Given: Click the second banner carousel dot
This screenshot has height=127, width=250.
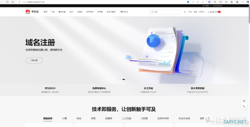Looking at the screenshot, I should [x=120, y=79].
